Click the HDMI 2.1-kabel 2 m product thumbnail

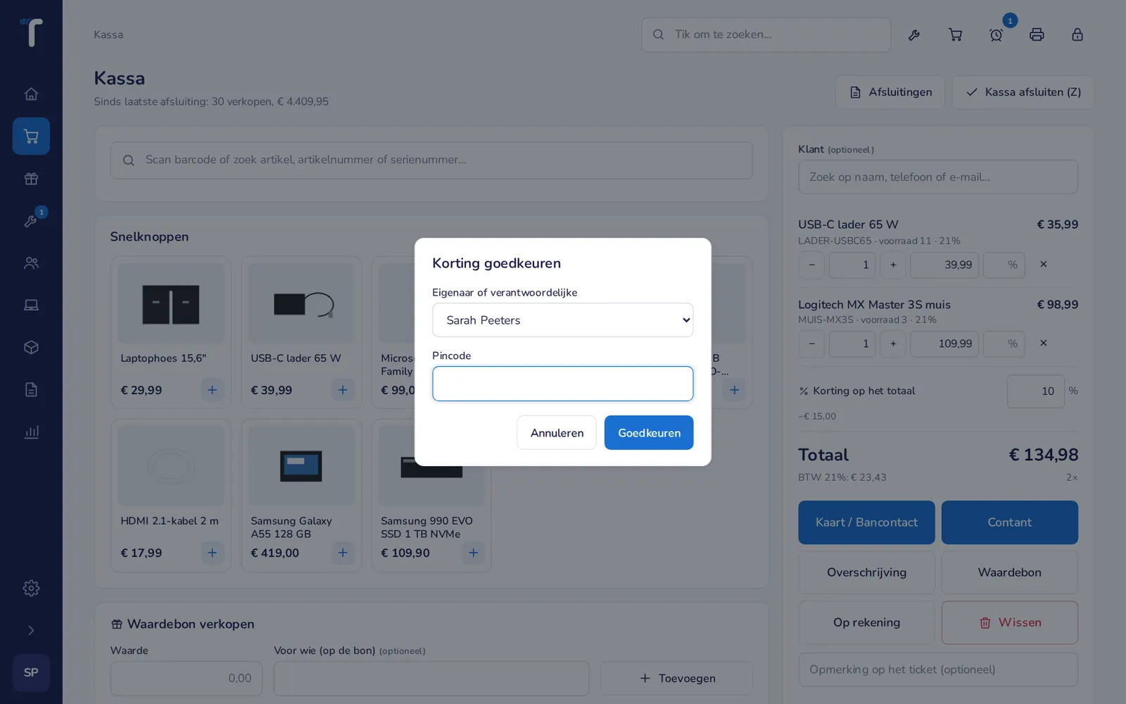click(171, 465)
